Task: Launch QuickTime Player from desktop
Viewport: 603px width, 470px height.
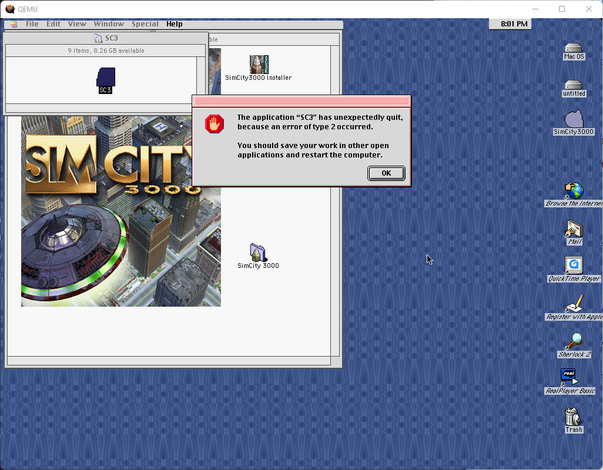Action: point(574,266)
